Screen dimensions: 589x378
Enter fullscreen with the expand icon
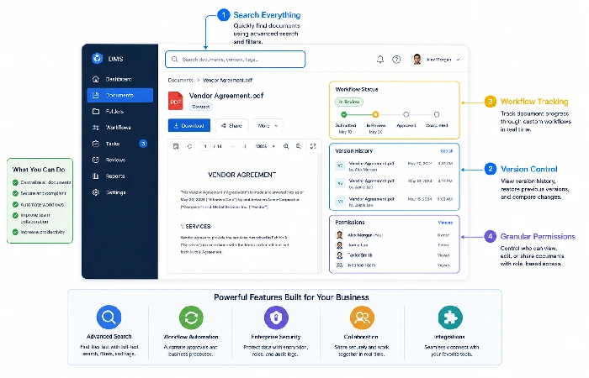pyautogui.click(x=313, y=146)
